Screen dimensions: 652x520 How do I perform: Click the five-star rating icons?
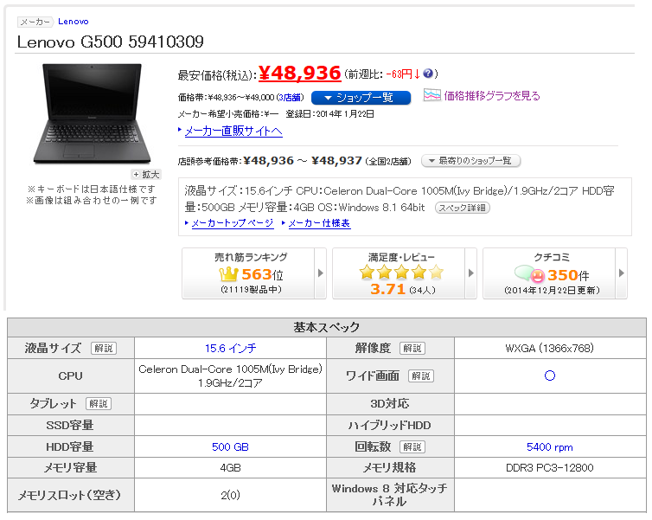tap(401, 272)
